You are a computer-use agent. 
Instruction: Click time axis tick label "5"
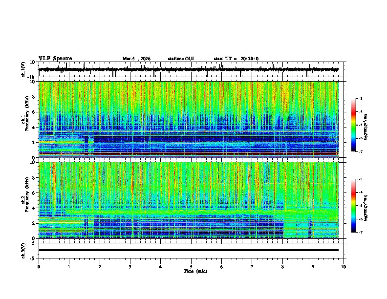click(191, 267)
